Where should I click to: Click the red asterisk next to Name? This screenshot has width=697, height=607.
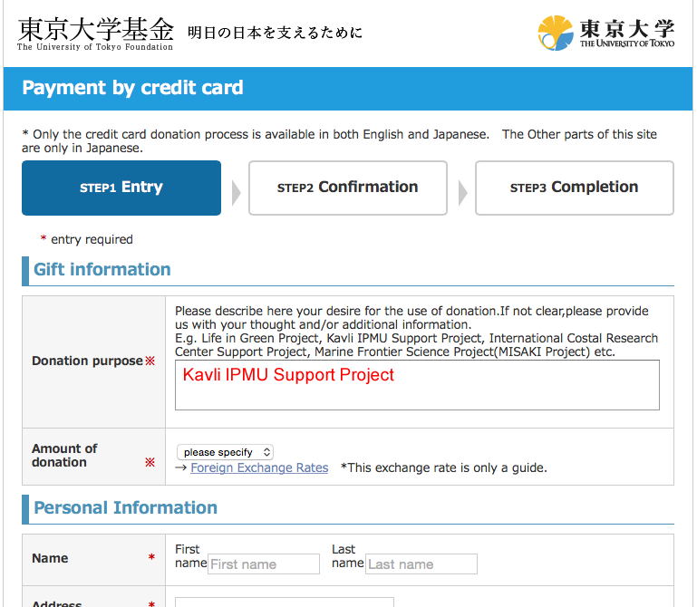point(151,559)
